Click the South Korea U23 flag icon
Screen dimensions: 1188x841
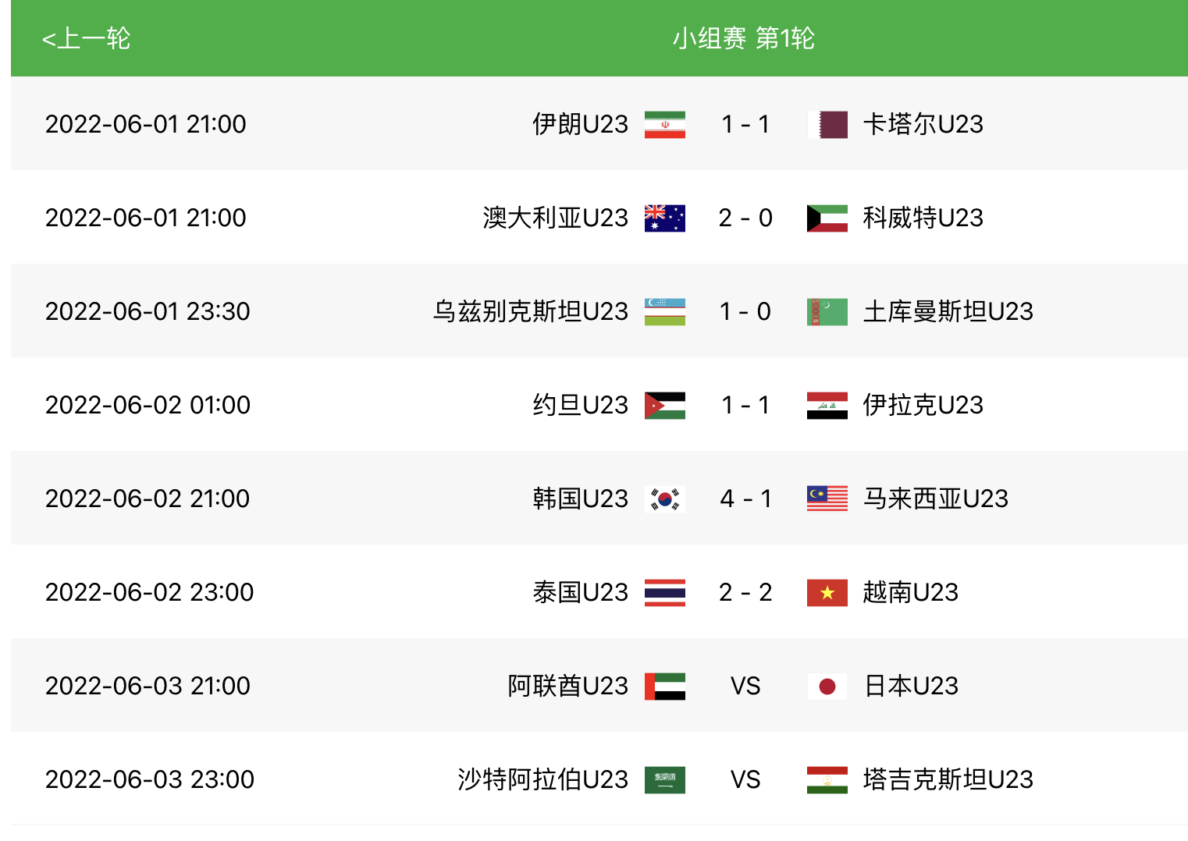click(x=664, y=499)
